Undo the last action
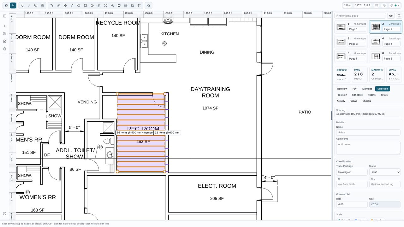This screenshot has width=404, height=227. pos(22,5)
